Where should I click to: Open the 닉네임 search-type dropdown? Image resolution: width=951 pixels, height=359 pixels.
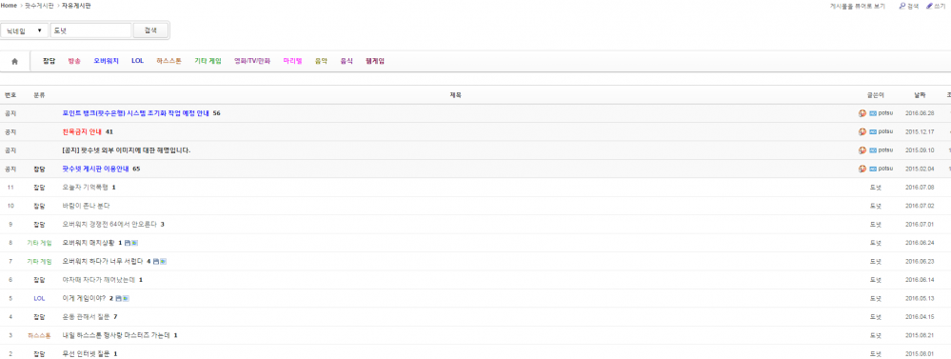[24, 30]
